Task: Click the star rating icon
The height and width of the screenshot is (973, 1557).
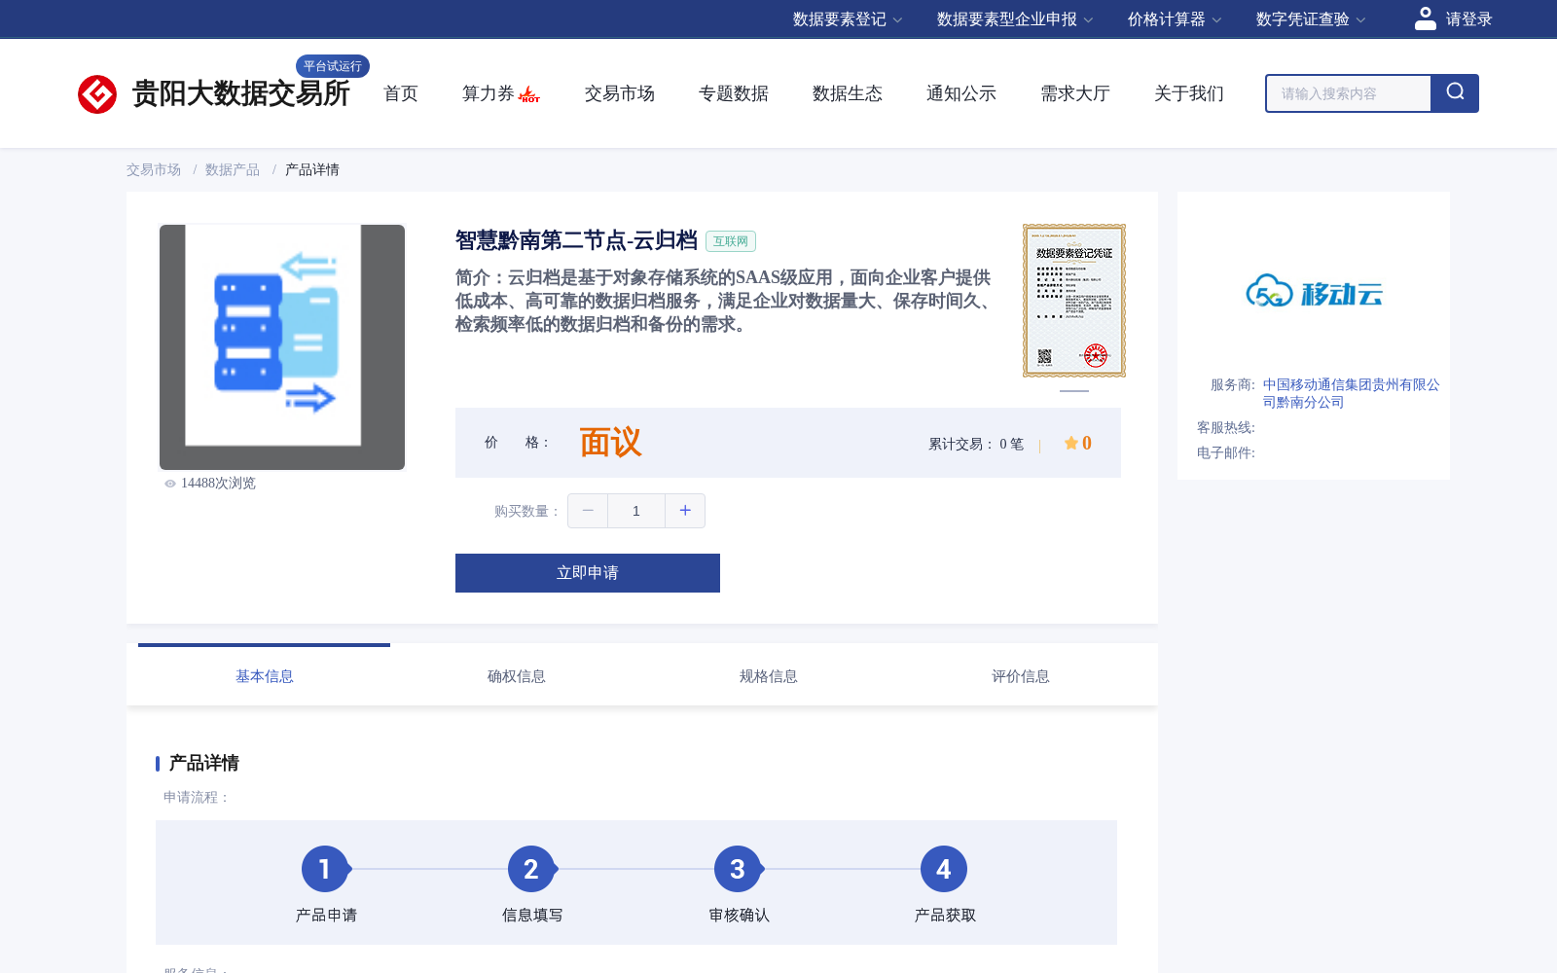Action: coord(1070,443)
